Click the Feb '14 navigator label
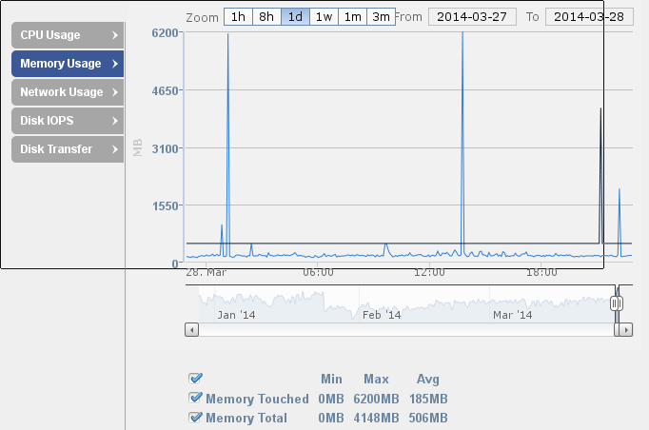Viewport: 649px width, 430px height. click(382, 315)
